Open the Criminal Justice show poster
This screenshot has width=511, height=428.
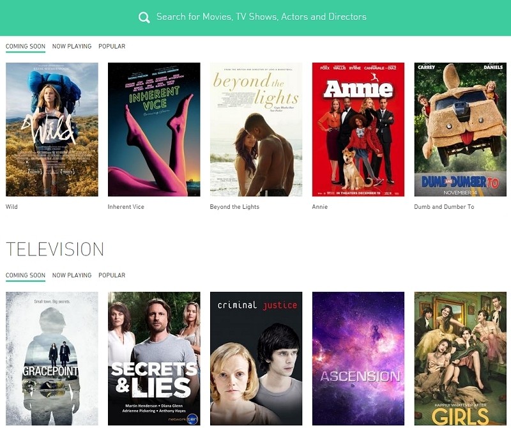click(x=256, y=358)
